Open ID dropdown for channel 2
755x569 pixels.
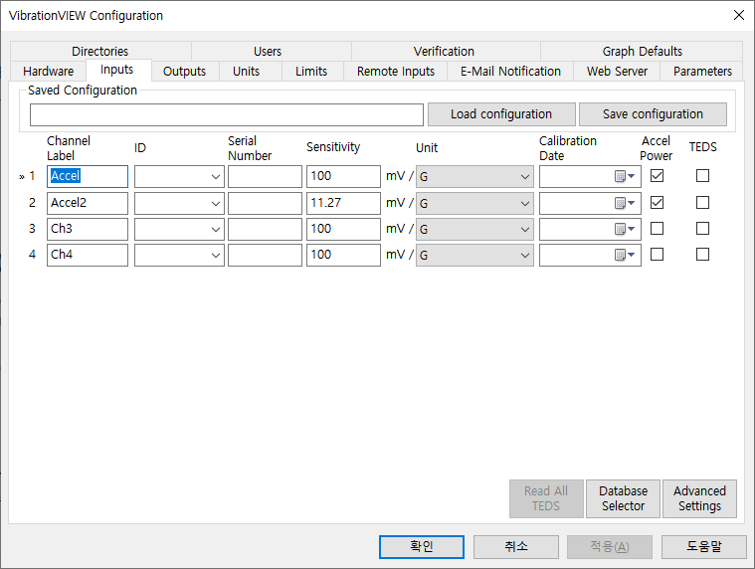click(215, 203)
